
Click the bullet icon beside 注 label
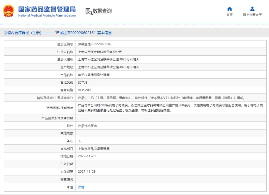[68, 187]
